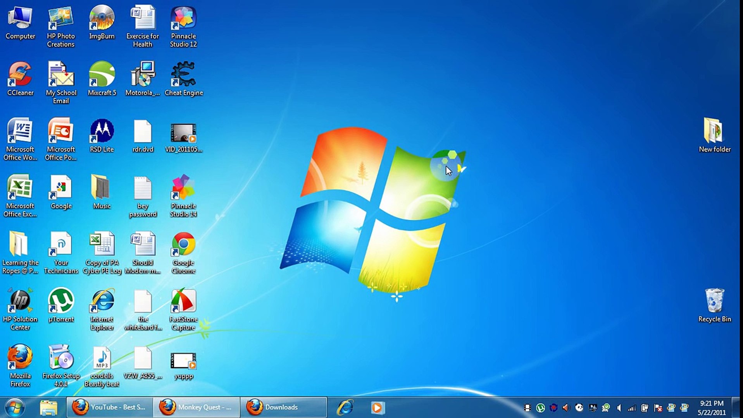Open the Recycle Bin
743x418 pixels.
point(714,305)
